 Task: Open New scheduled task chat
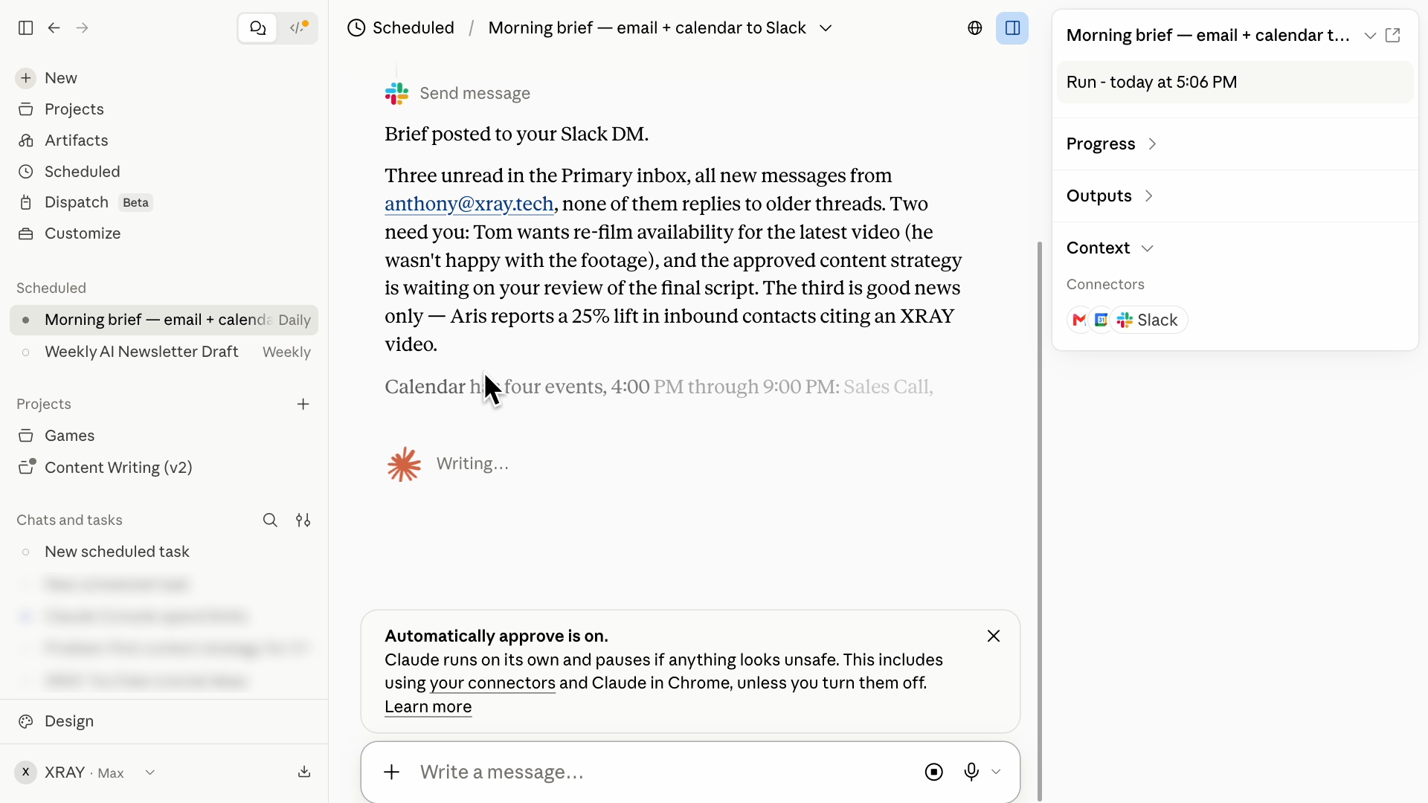(117, 552)
